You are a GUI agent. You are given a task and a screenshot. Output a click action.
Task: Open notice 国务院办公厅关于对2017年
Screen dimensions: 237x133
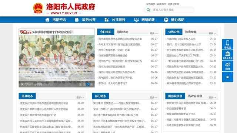coord(184,55)
